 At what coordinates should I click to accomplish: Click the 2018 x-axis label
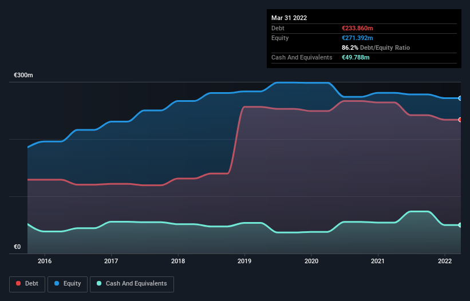click(x=178, y=261)
